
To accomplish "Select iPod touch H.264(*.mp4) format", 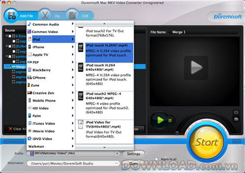I will click(104, 53).
